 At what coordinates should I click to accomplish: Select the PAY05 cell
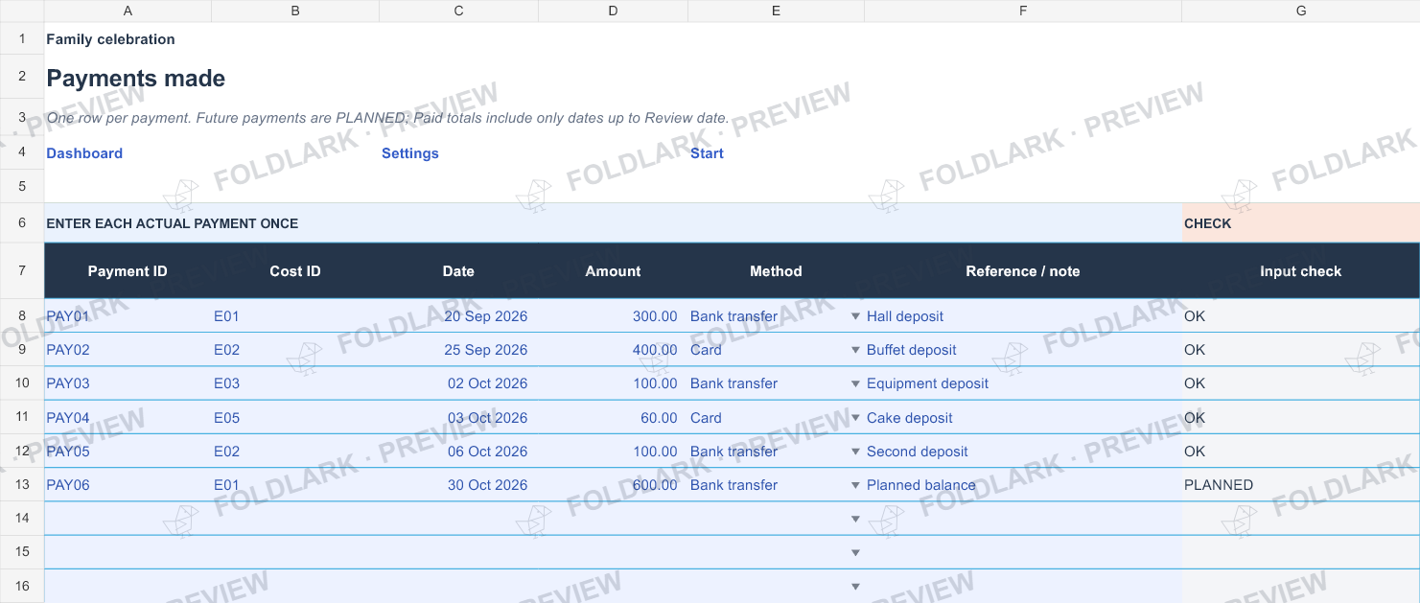(128, 452)
